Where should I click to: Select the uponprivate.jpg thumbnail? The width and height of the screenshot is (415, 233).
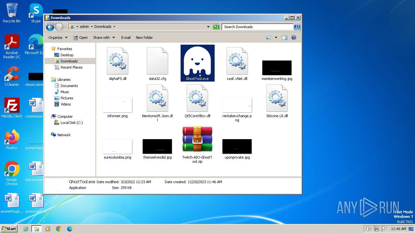click(x=237, y=146)
